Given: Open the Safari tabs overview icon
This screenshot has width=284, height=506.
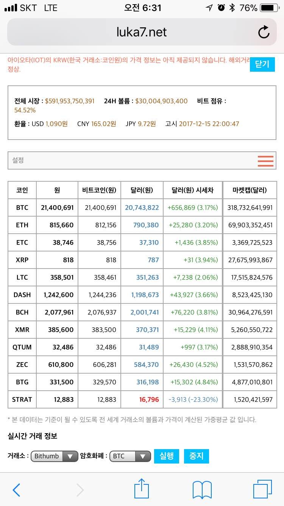Looking at the screenshot, I should [262, 489].
